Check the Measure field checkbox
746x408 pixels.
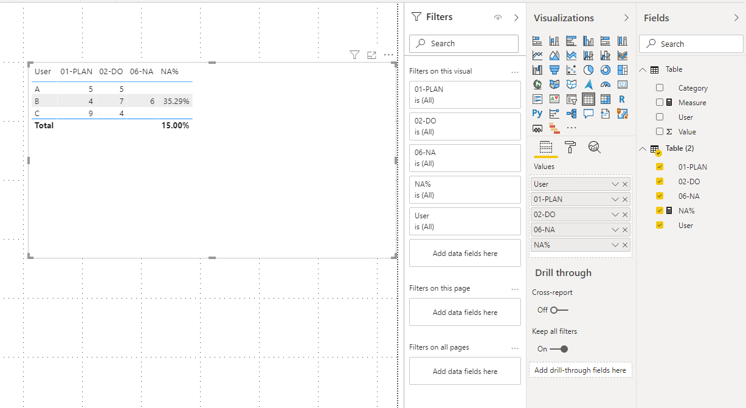660,103
